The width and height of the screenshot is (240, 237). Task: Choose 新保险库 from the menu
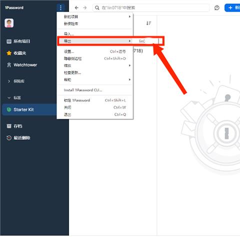click(x=95, y=24)
